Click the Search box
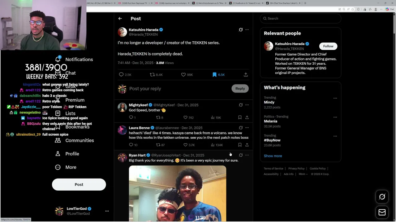396x222 pixels. [x=300, y=18]
